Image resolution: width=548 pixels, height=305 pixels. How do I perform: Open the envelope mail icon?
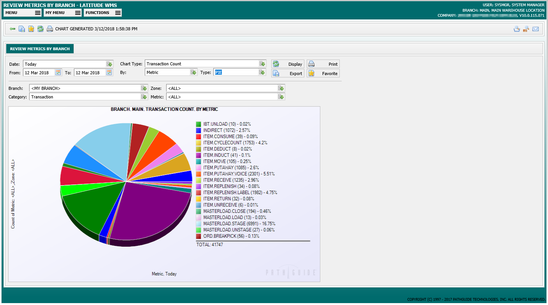536,29
